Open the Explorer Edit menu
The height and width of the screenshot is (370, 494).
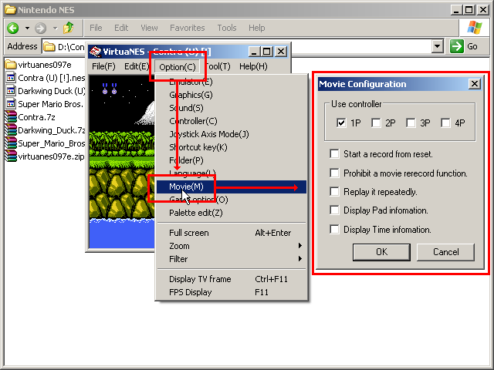pos(121,28)
